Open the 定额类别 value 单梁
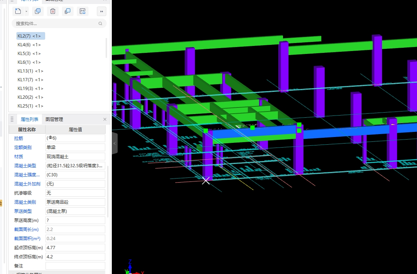The width and height of the screenshot is (417, 274). (x=75, y=147)
